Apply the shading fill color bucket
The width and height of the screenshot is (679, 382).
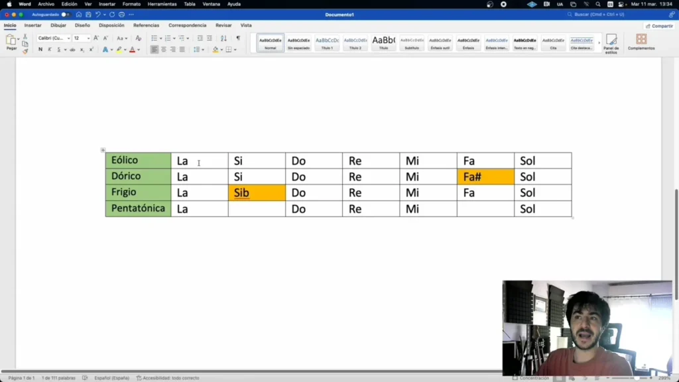point(216,50)
